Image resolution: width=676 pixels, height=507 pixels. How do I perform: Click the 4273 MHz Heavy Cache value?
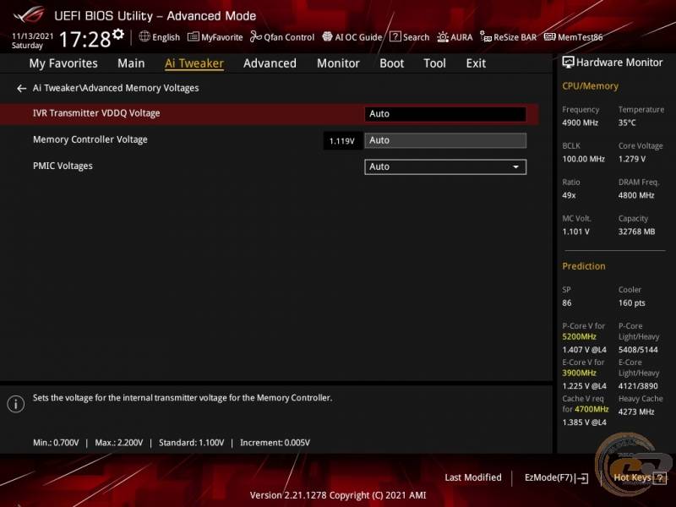click(x=636, y=412)
